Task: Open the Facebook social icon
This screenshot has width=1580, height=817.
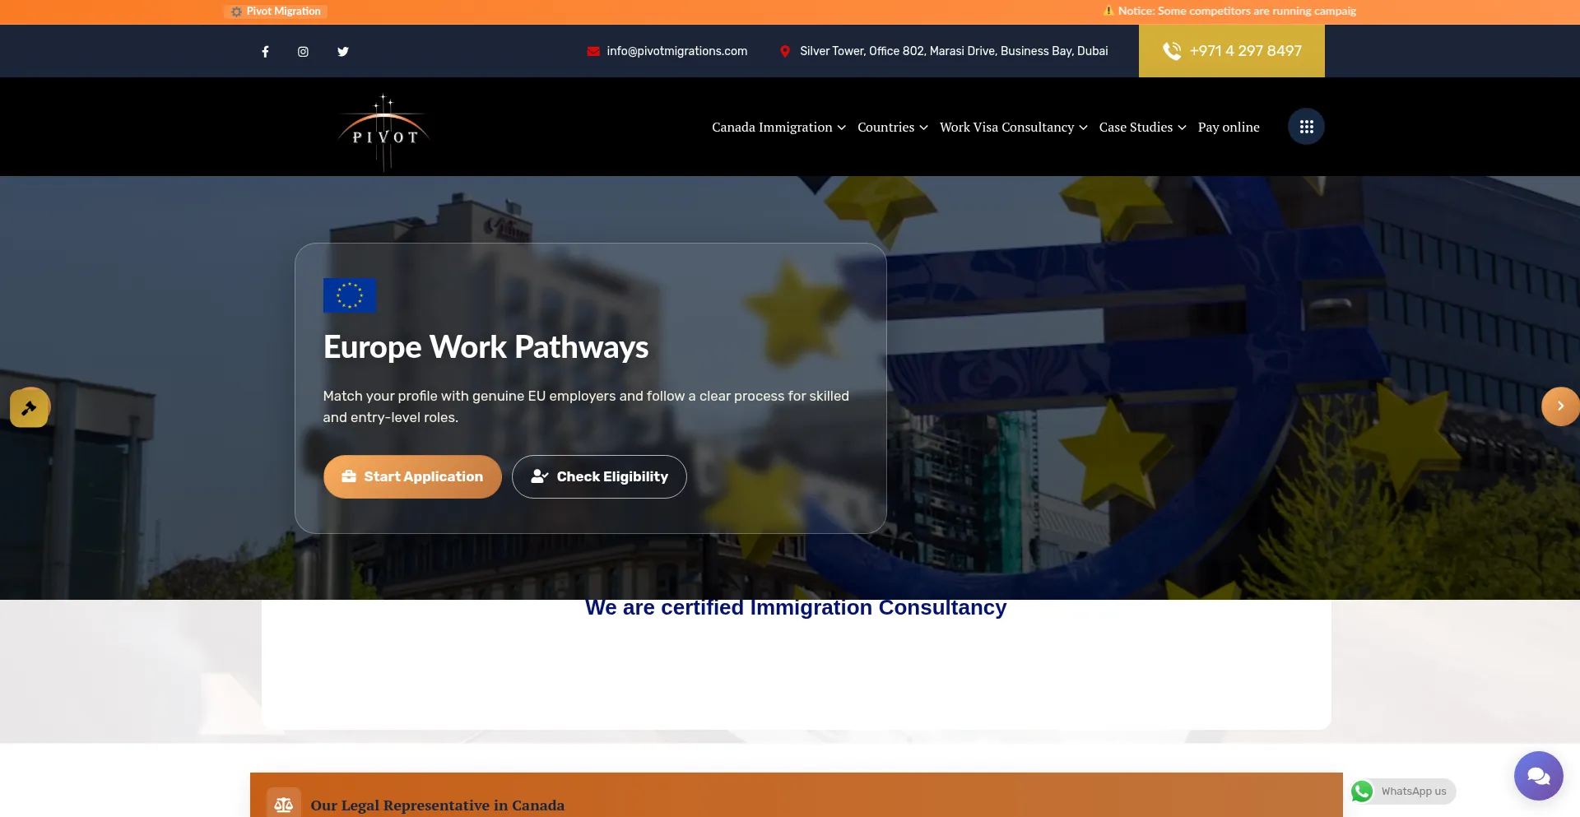Action: [x=265, y=52]
